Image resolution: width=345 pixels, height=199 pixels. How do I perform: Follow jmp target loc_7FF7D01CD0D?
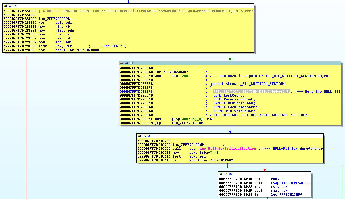pyautogui.click(x=187, y=123)
